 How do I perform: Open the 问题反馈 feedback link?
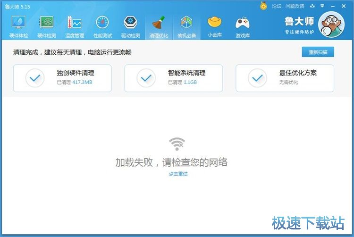click(295, 6)
